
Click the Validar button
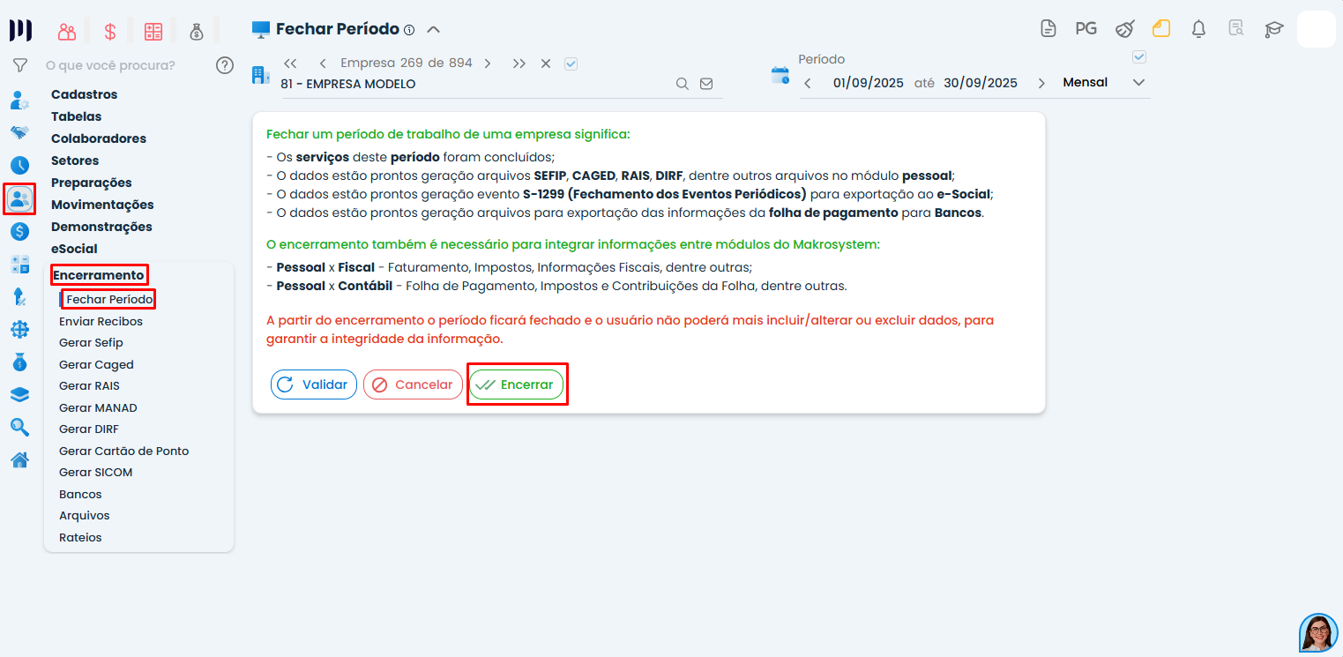tap(314, 384)
